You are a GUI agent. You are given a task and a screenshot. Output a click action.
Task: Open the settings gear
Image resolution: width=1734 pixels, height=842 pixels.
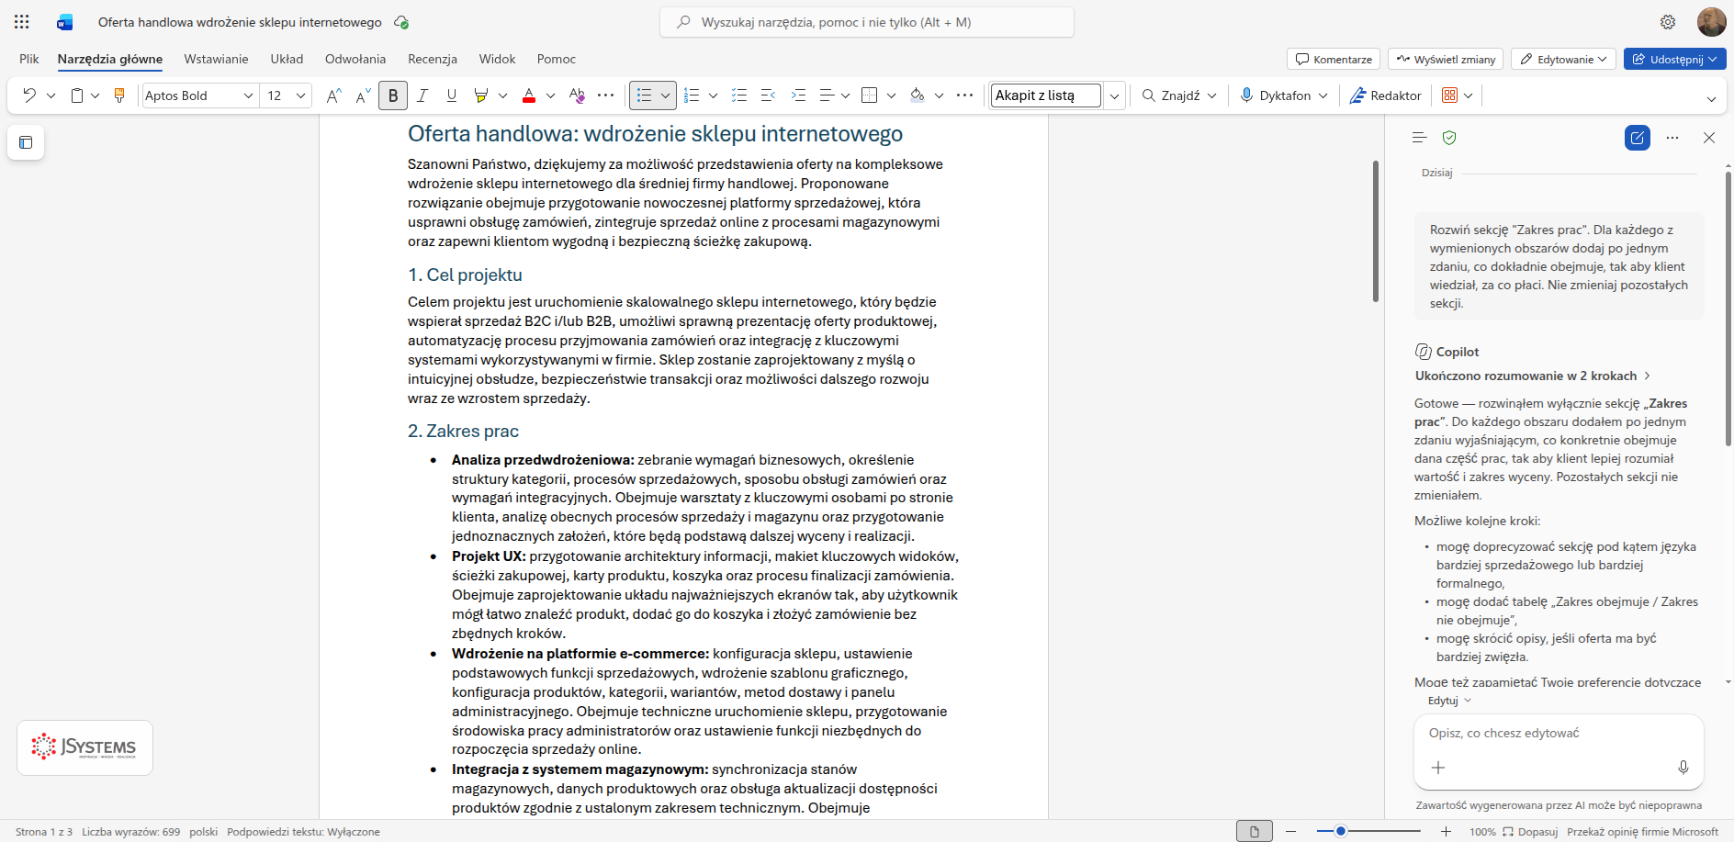pos(1668,22)
